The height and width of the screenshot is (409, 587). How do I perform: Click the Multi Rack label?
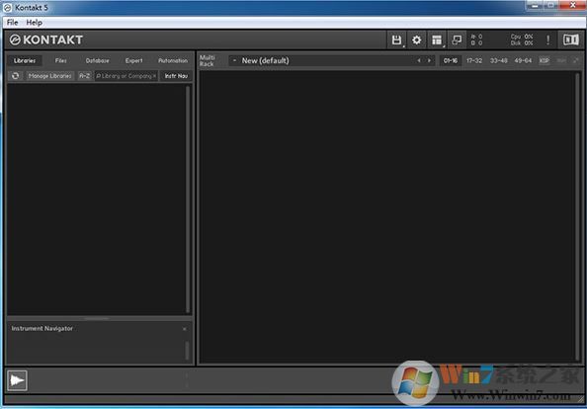[207, 60]
